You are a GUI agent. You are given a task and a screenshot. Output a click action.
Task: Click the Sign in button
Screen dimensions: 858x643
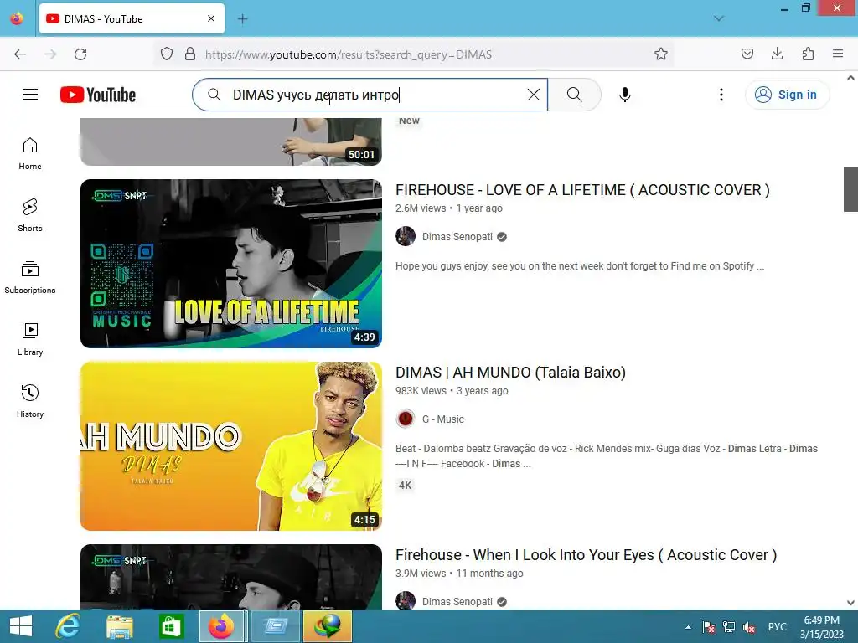787,95
